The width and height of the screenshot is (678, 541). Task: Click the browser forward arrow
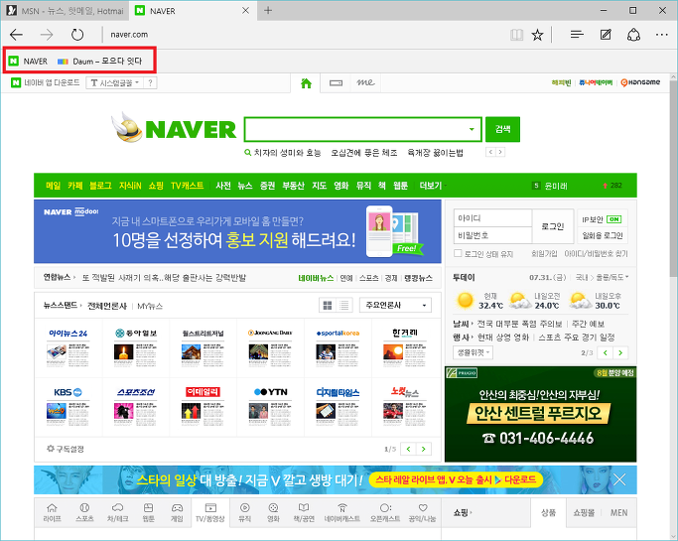coord(47,35)
